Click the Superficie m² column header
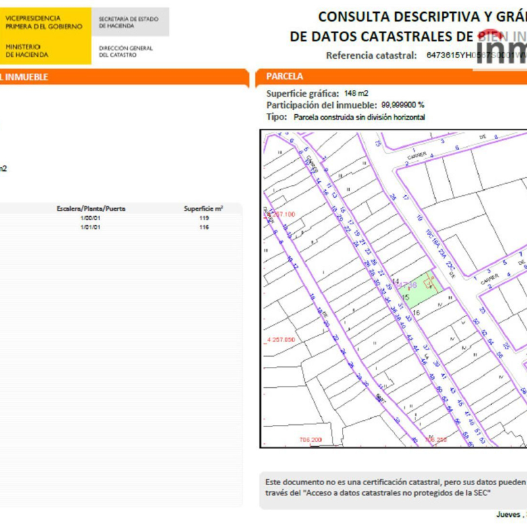 [203, 209]
